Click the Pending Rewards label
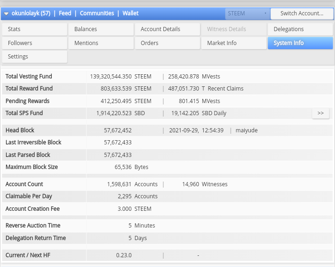This screenshot has width=335, height=267. click(27, 101)
